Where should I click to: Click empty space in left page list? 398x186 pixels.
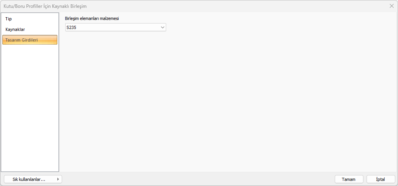pyautogui.click(x=30, y=110)
